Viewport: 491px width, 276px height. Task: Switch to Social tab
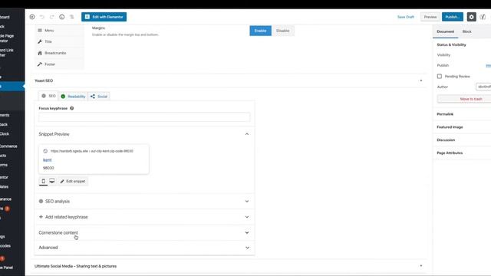pos(99,97)
